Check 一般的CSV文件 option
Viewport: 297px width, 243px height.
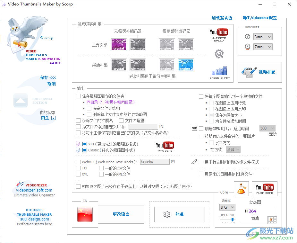[x=101, y=168]
